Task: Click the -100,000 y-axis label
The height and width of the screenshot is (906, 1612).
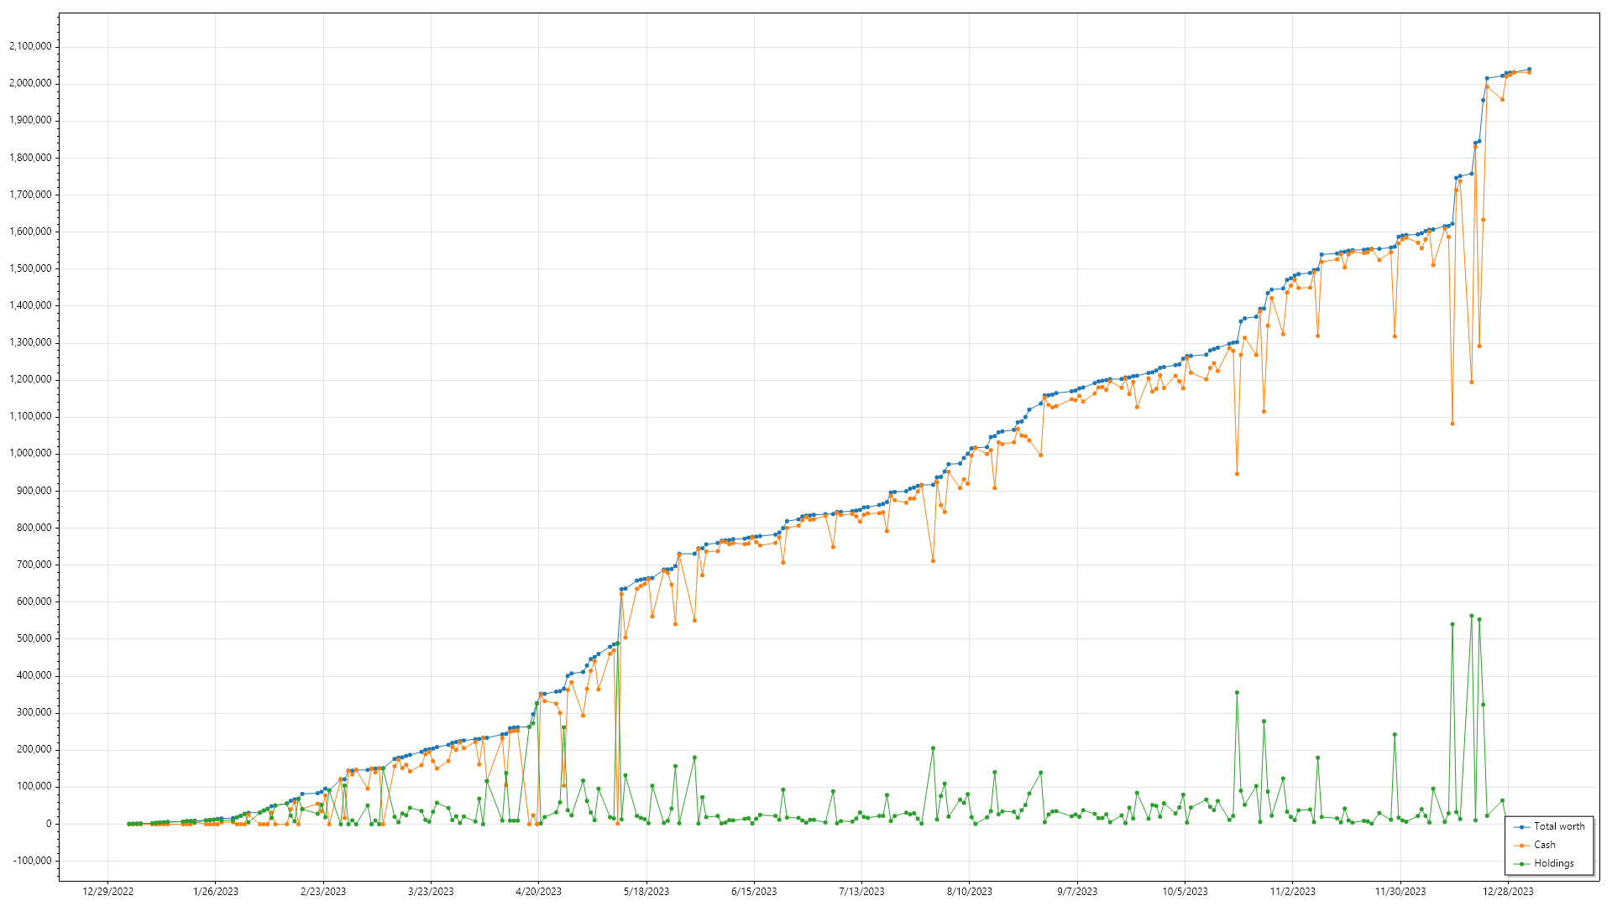Action: coord(30,861)
